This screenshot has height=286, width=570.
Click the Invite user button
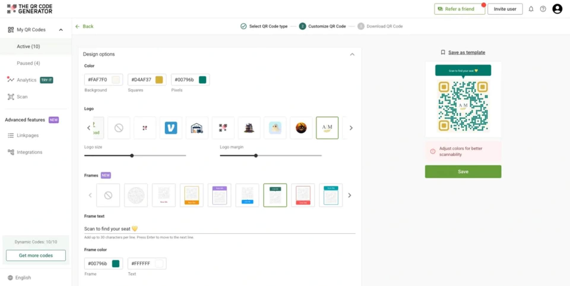(x=505, y=9)
